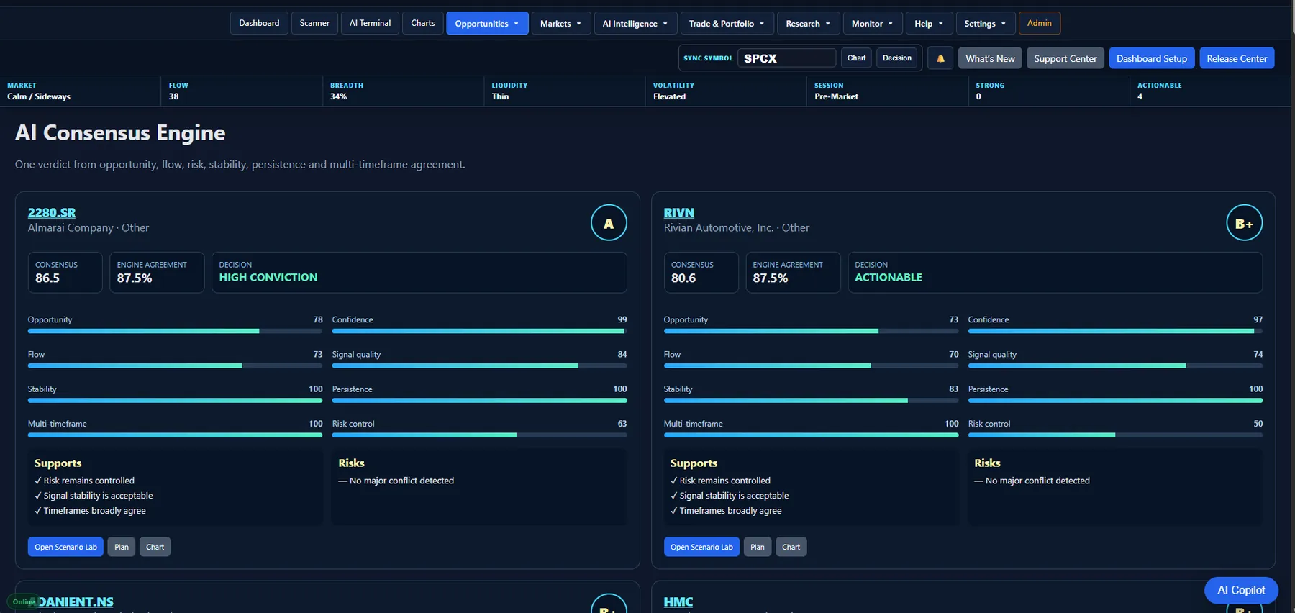Click the HIGH CONVICTION decision box

pyautogui.click(x=419, y=272)
